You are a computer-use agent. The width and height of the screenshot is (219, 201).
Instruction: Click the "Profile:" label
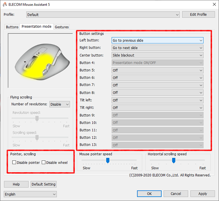pyautogui.click(x=9, y=15)
